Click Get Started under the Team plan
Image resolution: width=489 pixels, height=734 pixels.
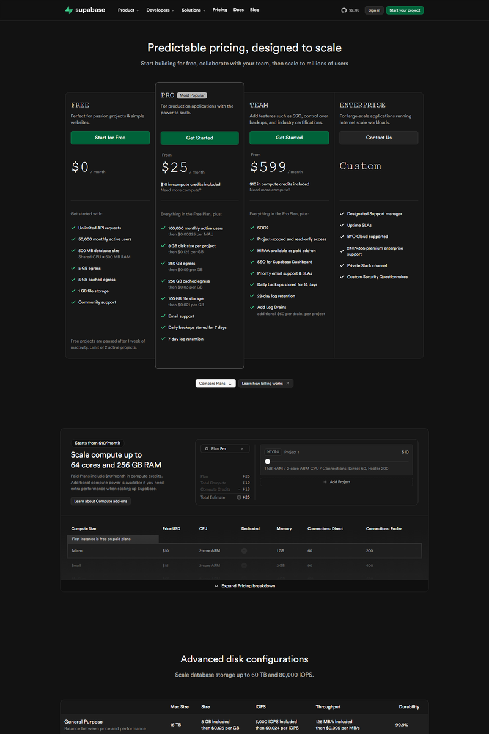[289, 138]
